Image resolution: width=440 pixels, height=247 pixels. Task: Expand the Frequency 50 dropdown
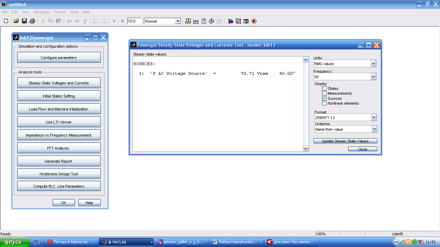click(x=374, y=77)
